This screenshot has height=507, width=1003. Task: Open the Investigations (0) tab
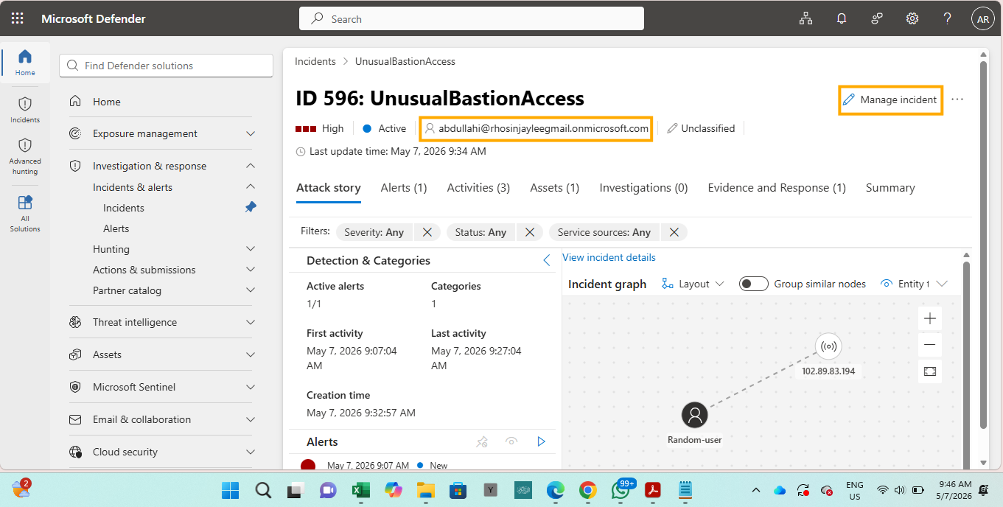643,188
